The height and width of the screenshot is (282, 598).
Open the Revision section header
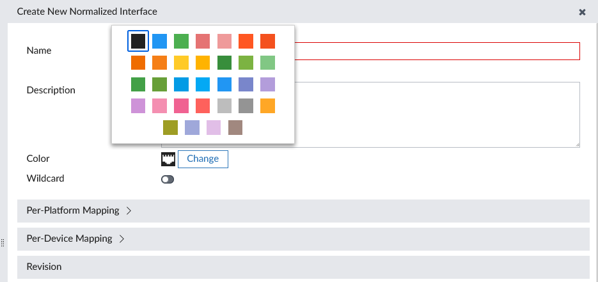[45, 267]
